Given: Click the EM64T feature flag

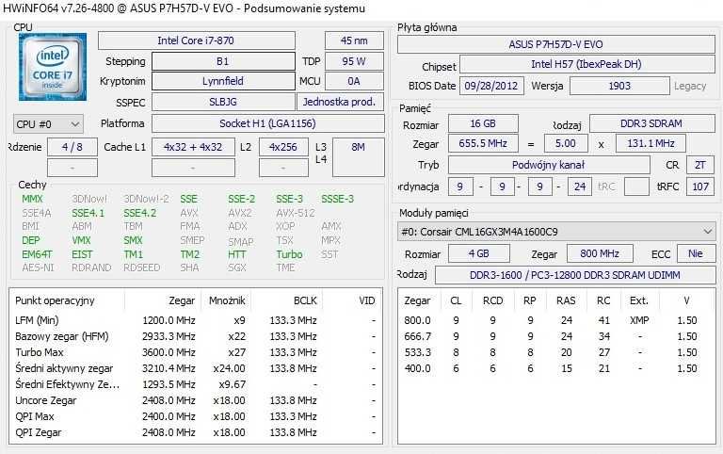Looking at the screenshot, I should pyautogui.click(x=38, y=254).
